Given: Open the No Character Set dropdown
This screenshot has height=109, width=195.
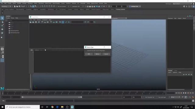Looking at the screenshot, I should (x=150, y=97).
